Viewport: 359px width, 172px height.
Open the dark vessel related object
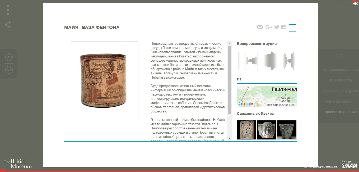287,130
